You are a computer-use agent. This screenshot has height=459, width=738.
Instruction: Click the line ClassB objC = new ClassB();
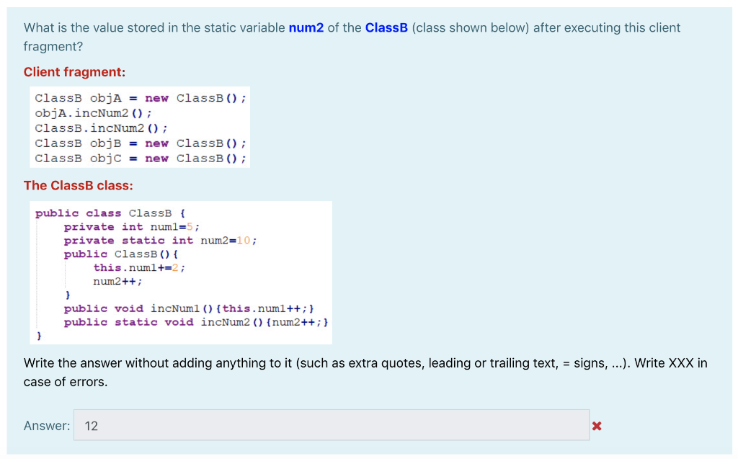pyautogui.click(x=141, y=159)
